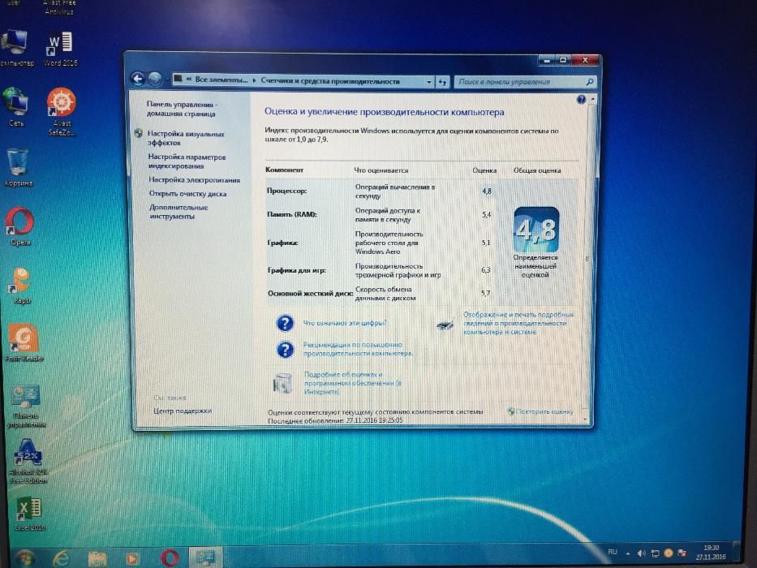Screen dimensions: 757x568
Task: Select the Корзина recycle bin icon
Action: (18, 168)
